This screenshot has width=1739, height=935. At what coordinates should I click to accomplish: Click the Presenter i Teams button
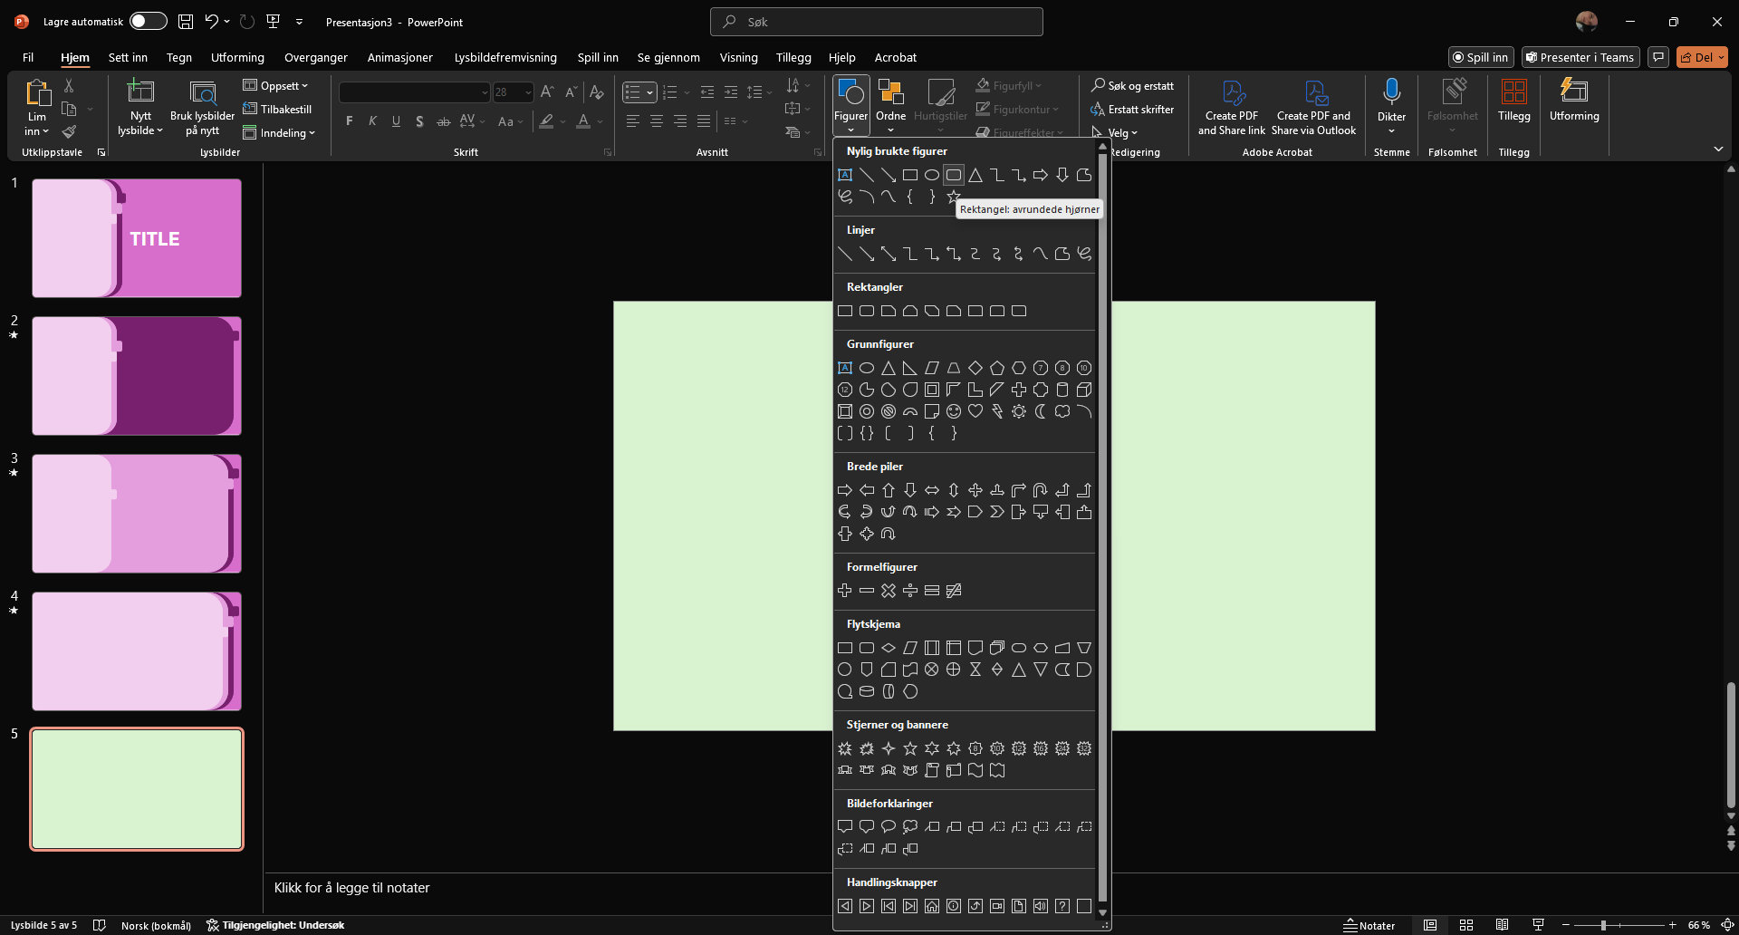[1580, 57]
